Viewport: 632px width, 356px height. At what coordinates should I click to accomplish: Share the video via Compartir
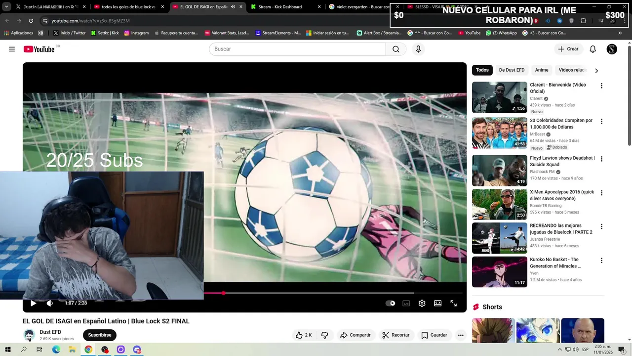click(x=355, y=335)
